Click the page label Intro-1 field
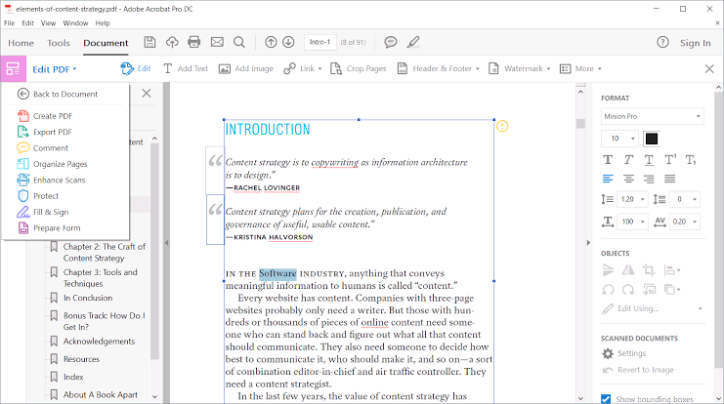Image resolution: width=724 pixels, height=404 pixels. pos(319,42)
